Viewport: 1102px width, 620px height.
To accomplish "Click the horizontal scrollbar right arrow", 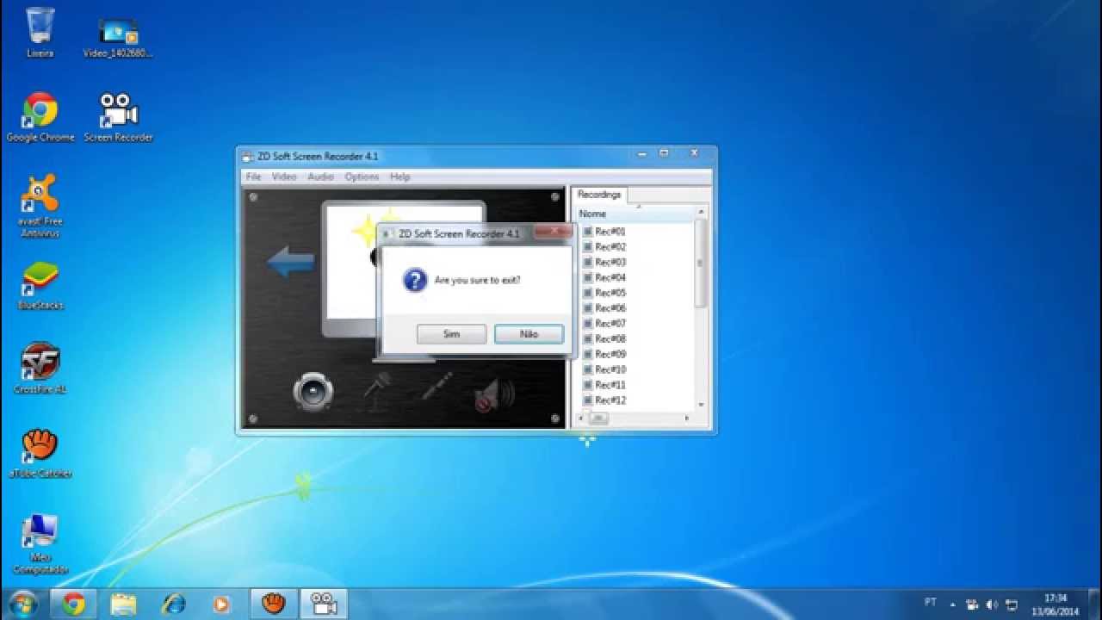I will click(687, 418).
